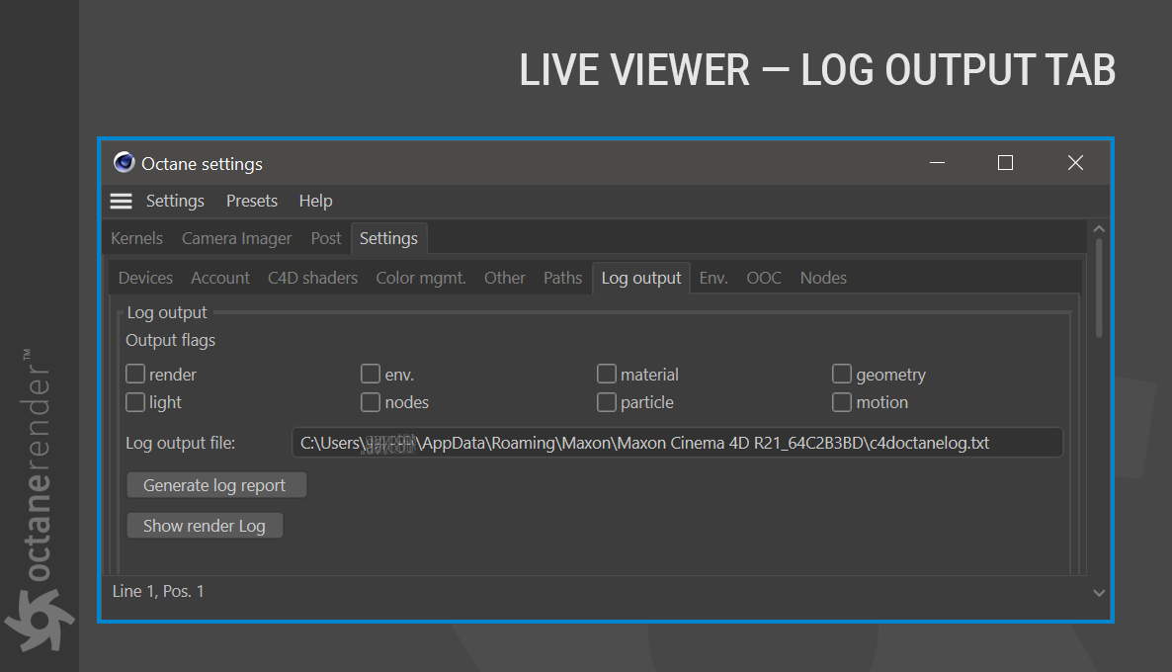Click the Octane settings app icon

[125, 162]
